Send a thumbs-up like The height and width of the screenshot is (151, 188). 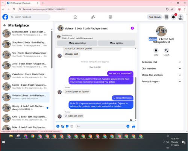click(x=134, y=126)
